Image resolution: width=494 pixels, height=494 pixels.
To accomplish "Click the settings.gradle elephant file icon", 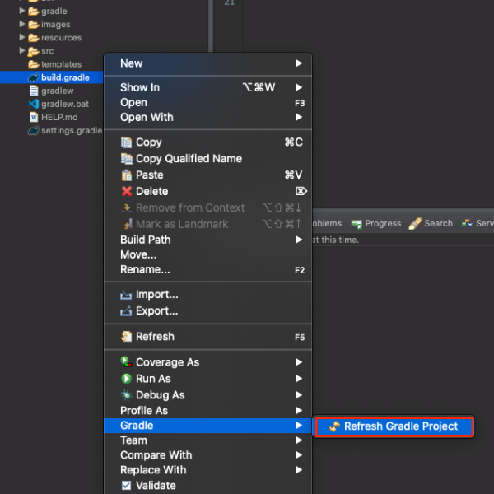I will [x=34, y=130].
